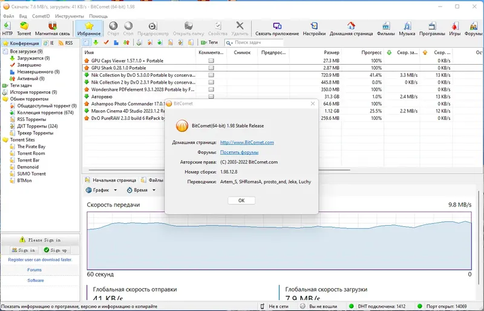Click the Torrent toolbar icon
The width and height of the screenshot is (484, 311).
[x=24, y=28]
